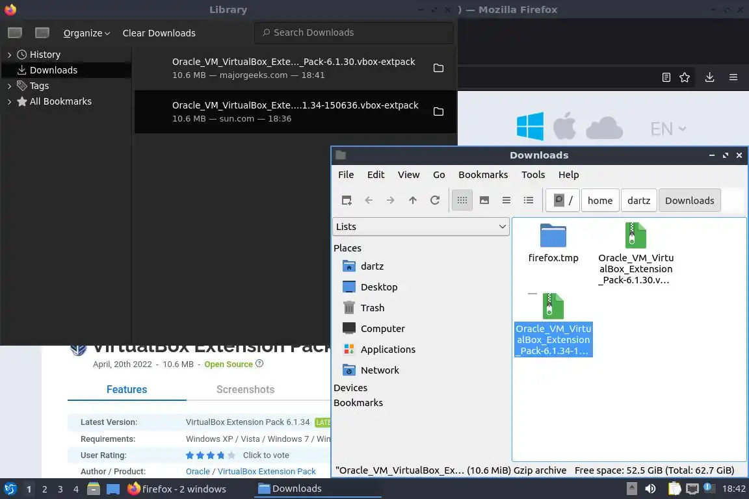Select dartz home in Places

pyautogui.click(x=363, y=266)
